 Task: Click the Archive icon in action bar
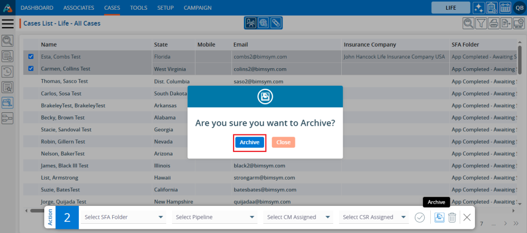coord(439,217)
